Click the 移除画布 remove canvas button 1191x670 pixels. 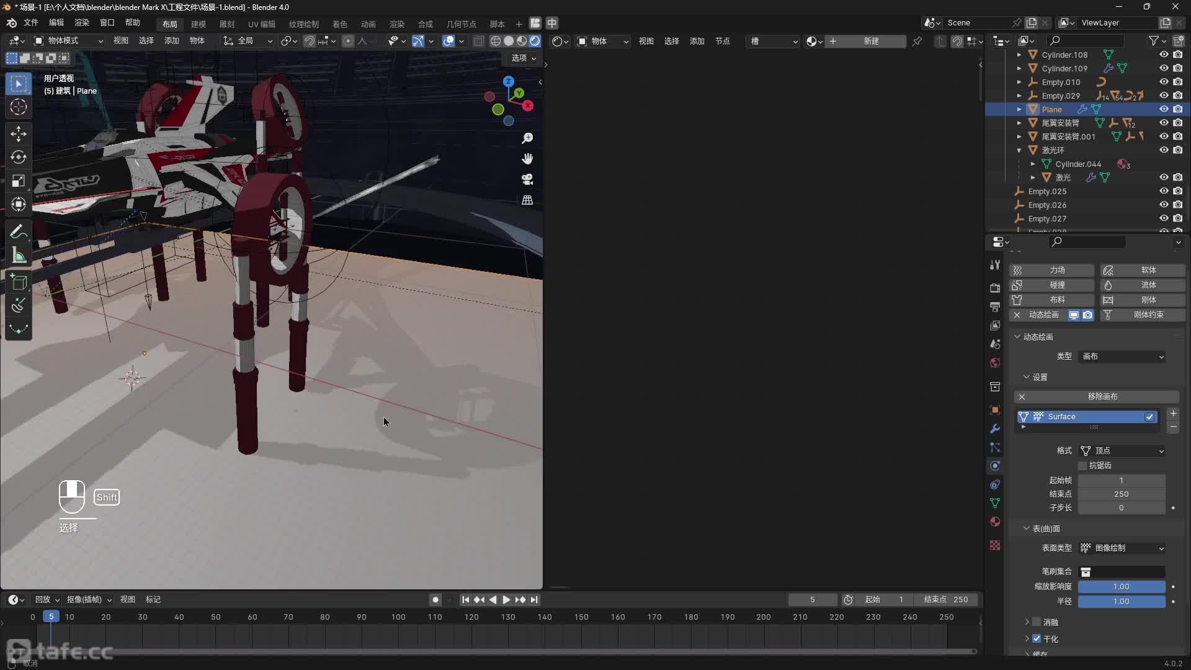[1097, 397]
